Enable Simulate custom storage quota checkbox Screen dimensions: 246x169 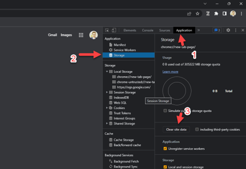click(165, 111)
